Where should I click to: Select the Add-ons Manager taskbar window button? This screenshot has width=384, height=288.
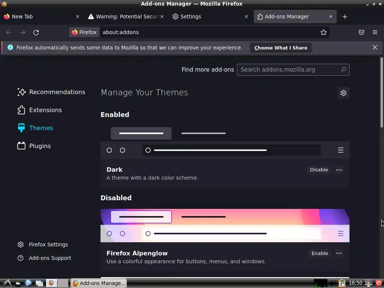99,283
